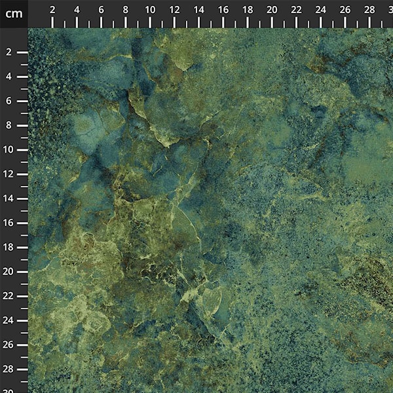393x393 pixels.
Task: Click the "cm" unit label in the corner
Action: pos(13,13)
